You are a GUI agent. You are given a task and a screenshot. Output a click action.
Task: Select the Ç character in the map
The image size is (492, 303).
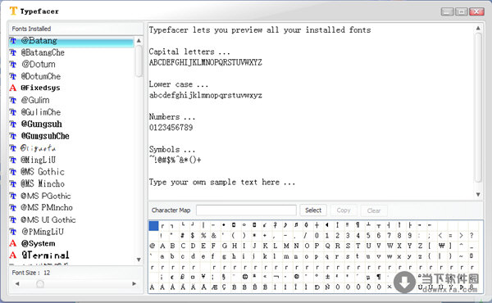(224, 287)
